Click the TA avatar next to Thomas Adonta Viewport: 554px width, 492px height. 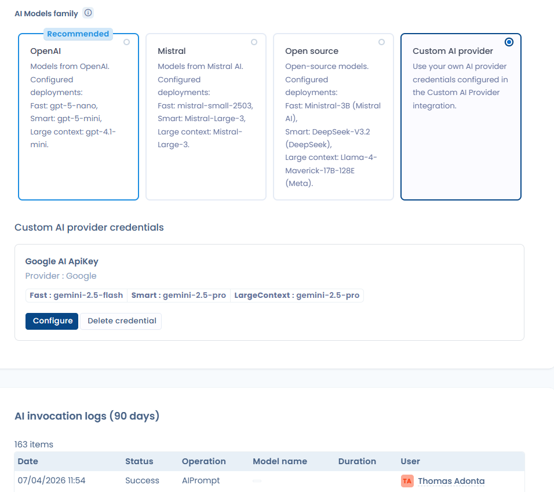coord(407,481)
